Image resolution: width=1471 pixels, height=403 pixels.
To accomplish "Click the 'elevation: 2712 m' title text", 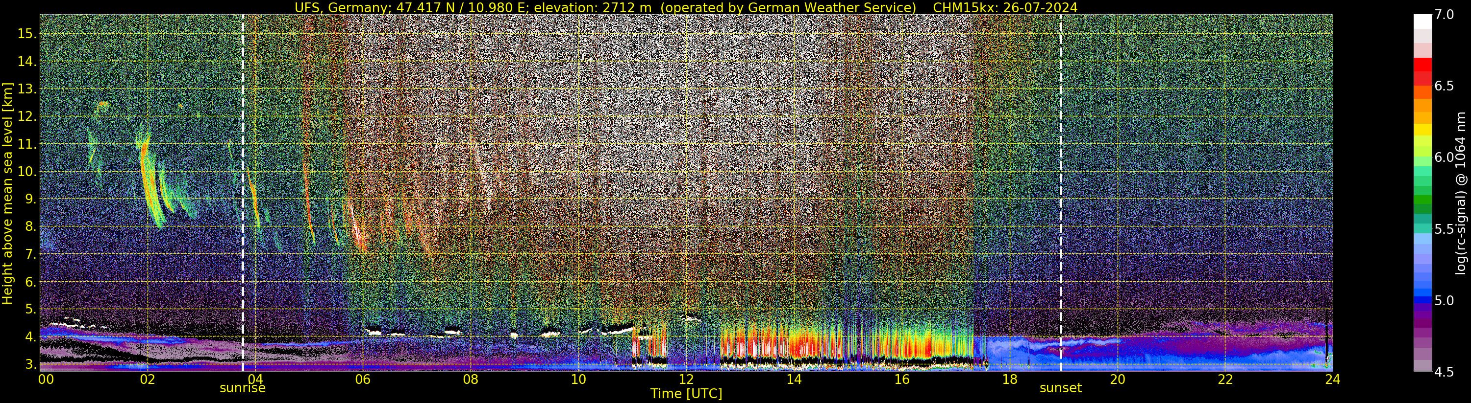I will point(592,7).
